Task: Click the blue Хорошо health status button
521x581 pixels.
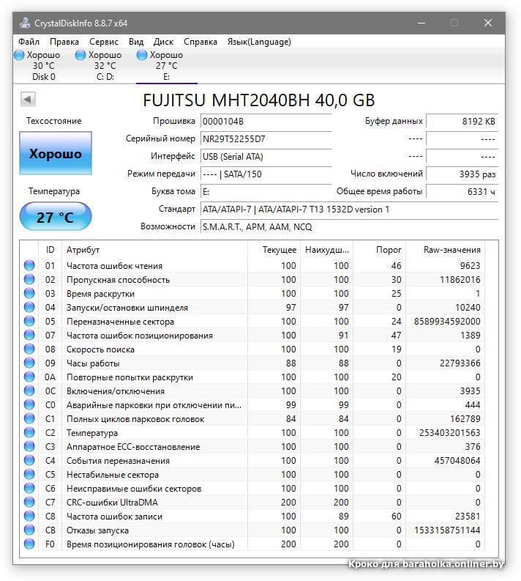Action: click(56, 153)
